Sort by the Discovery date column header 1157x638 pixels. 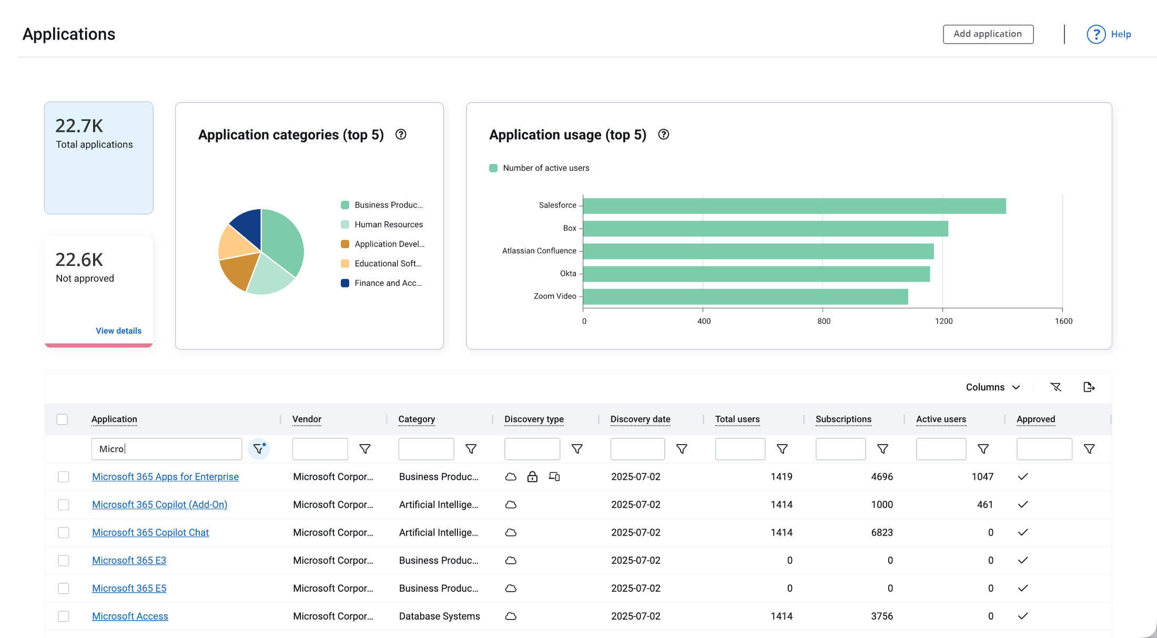point(640,419)
